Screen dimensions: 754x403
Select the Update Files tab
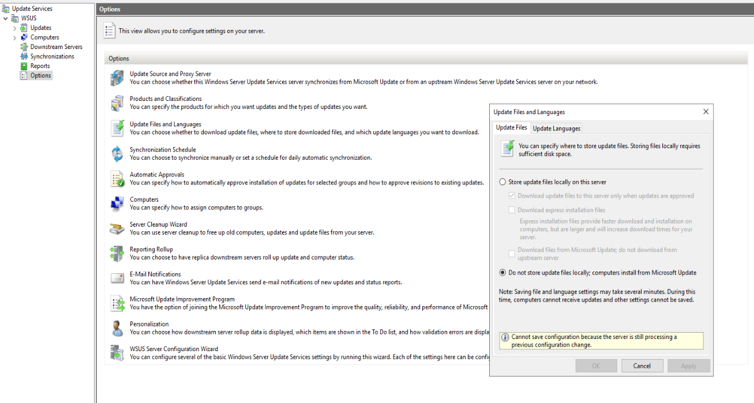pos(511,128)
